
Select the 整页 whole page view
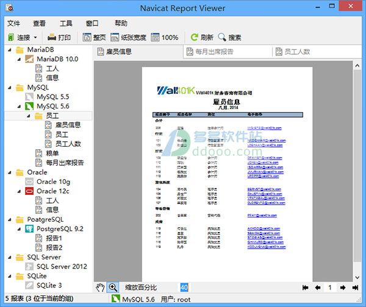coord(95,37)
